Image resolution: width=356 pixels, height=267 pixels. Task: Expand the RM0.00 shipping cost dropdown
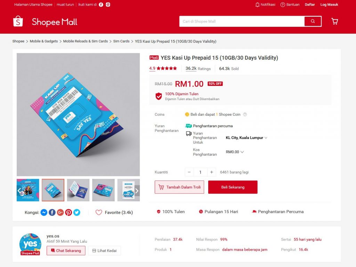pos(235,152)
